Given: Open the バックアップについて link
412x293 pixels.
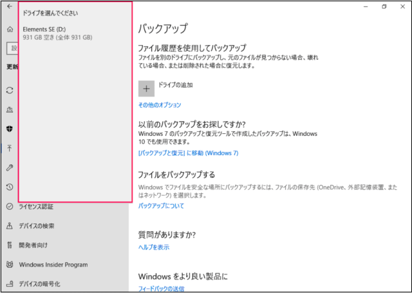Looking at the screenshot, I should tap(161, 206).
